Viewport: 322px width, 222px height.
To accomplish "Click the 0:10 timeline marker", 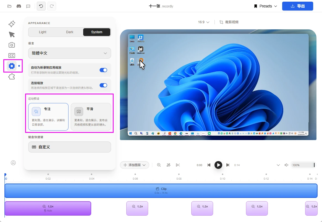I will (x=222, y=179).
